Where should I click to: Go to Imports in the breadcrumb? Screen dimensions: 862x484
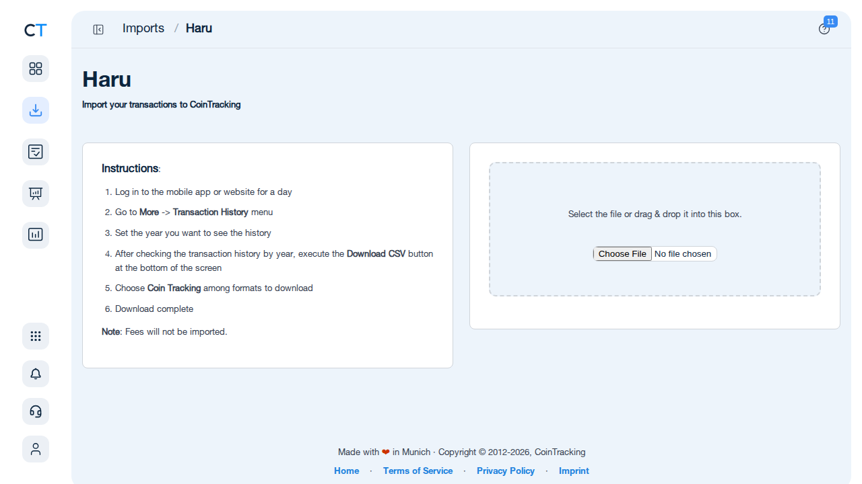143,28
